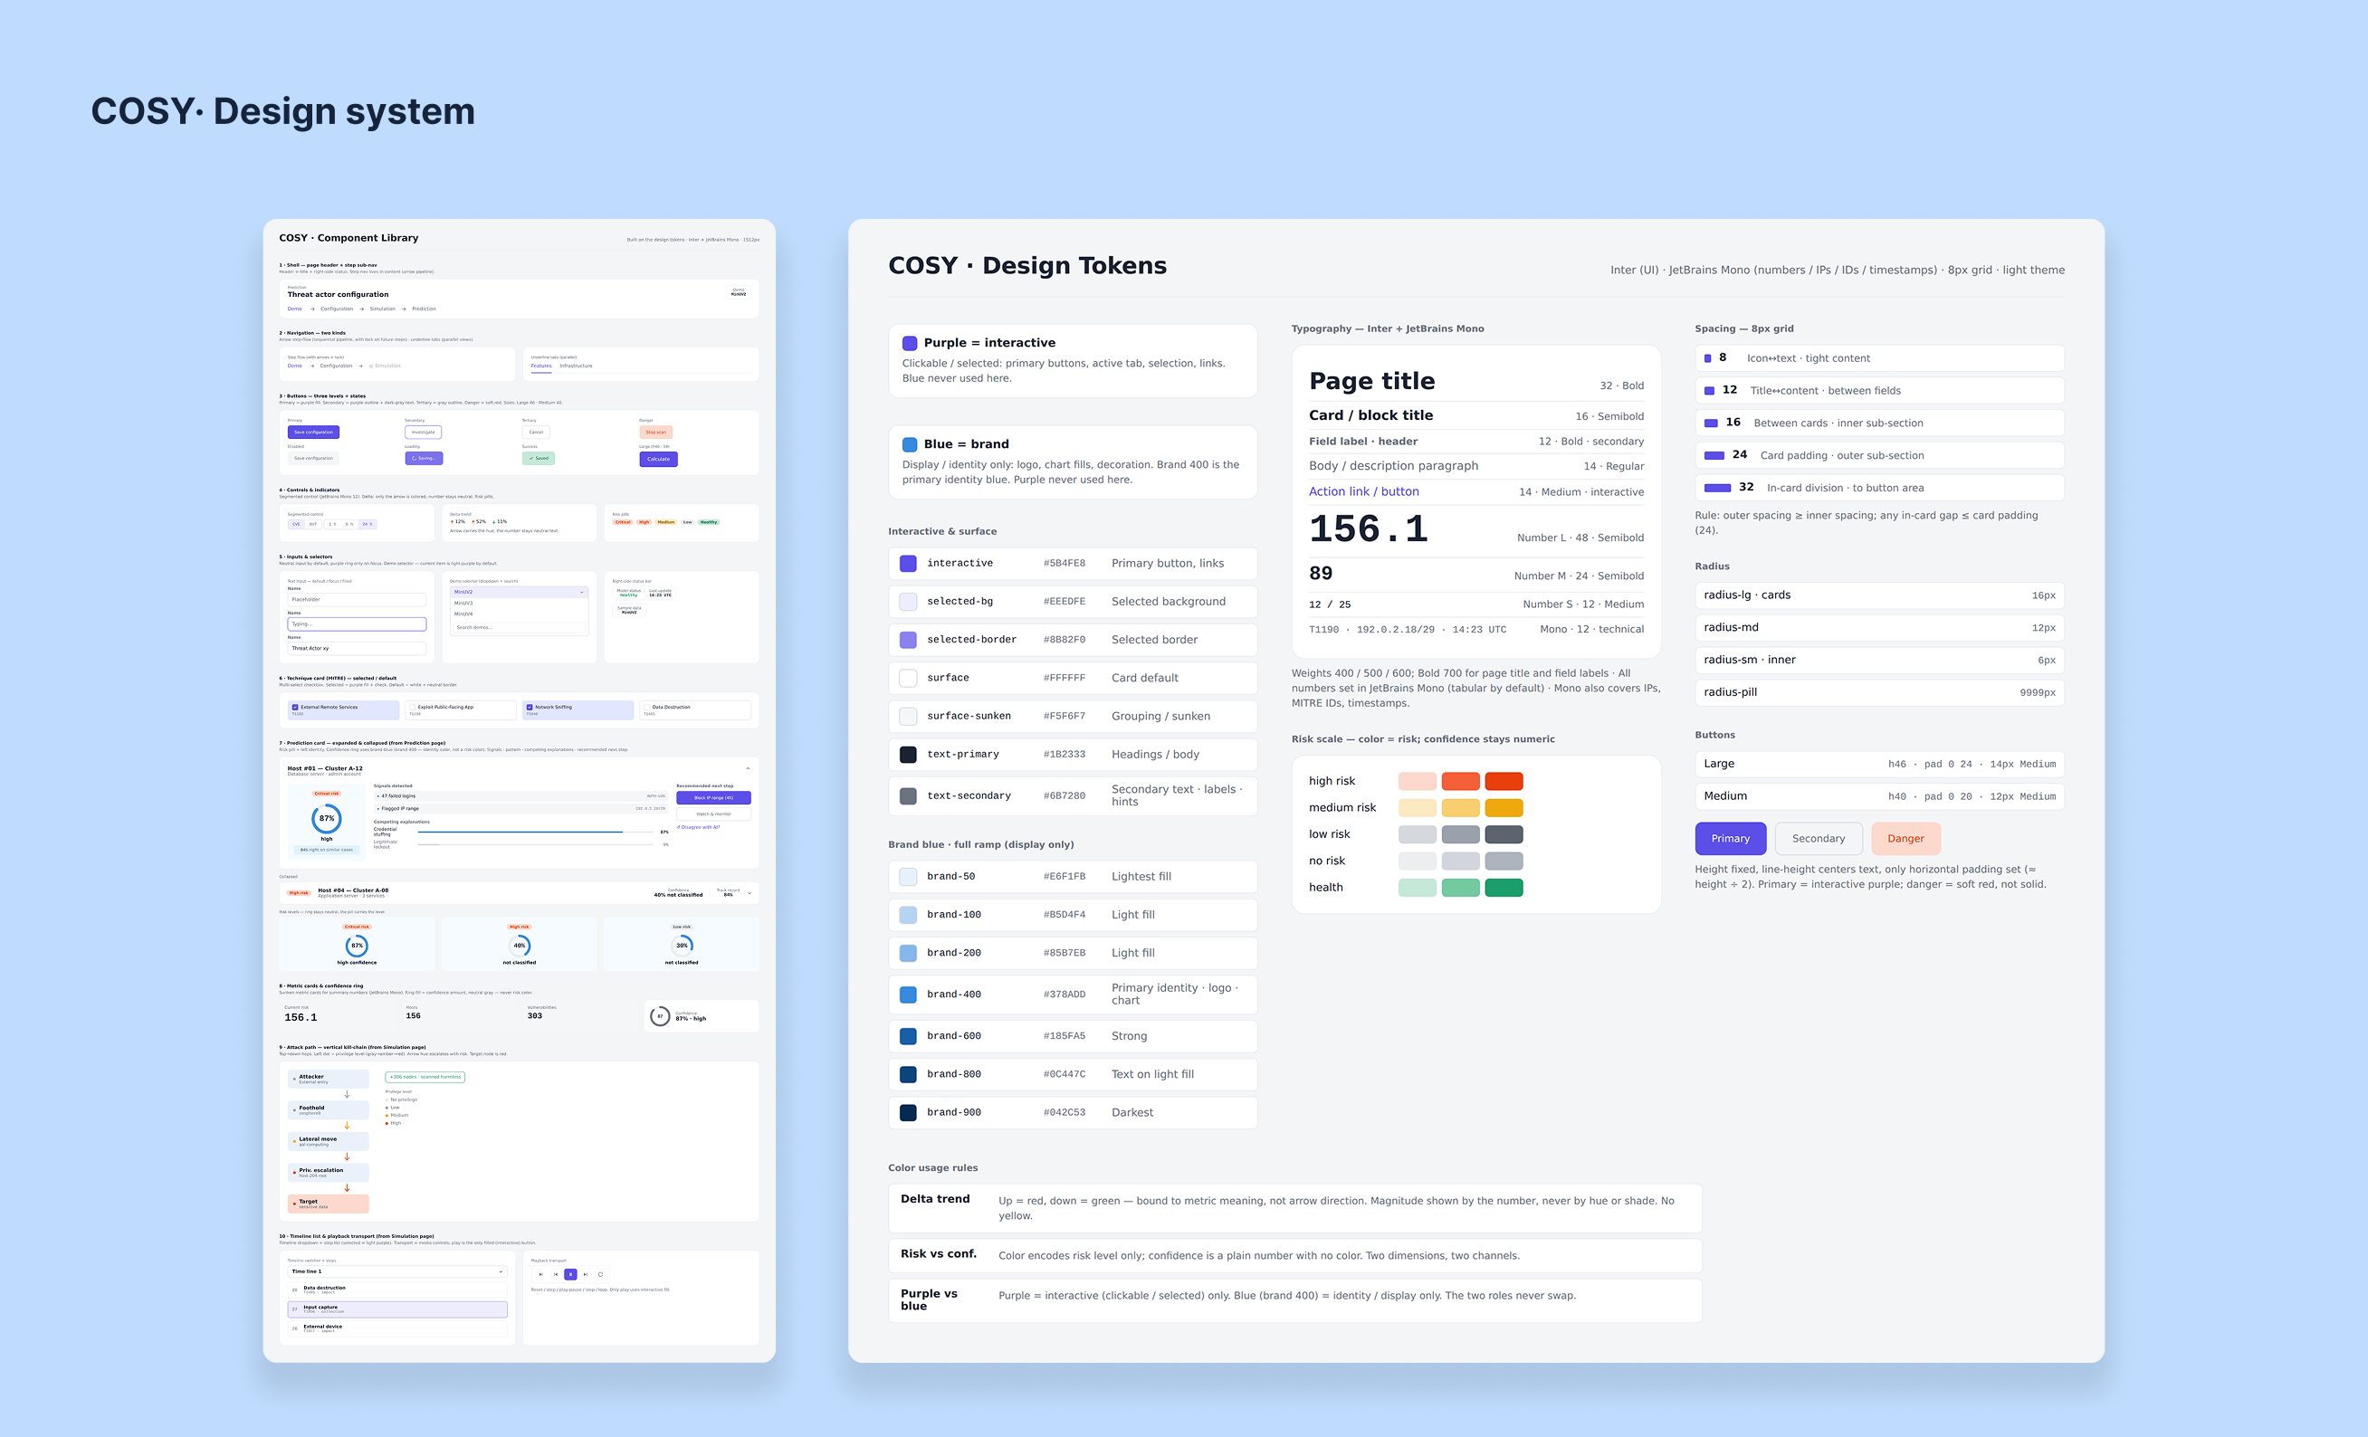Choose MinUV4 from the demo selector list

tap(520, 614)
